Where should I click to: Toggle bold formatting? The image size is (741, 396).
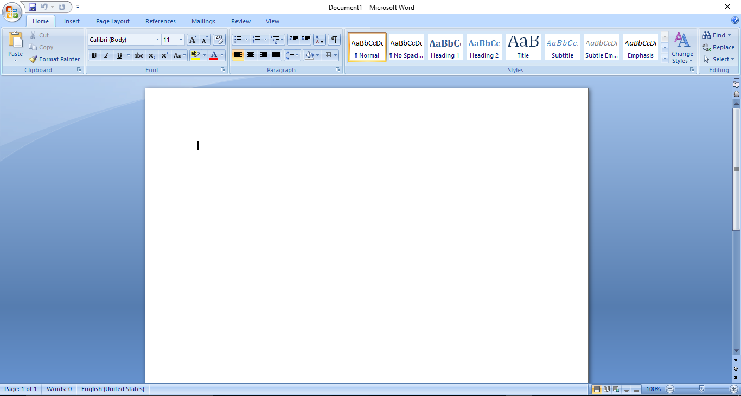(x=94, y=55)
